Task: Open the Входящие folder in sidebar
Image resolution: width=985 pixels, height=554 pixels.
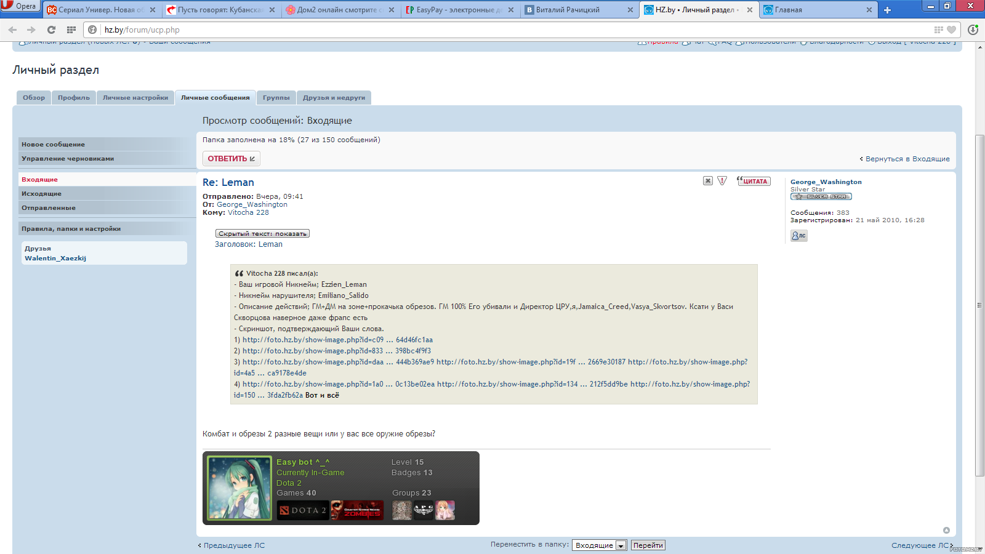Action: 107,180
